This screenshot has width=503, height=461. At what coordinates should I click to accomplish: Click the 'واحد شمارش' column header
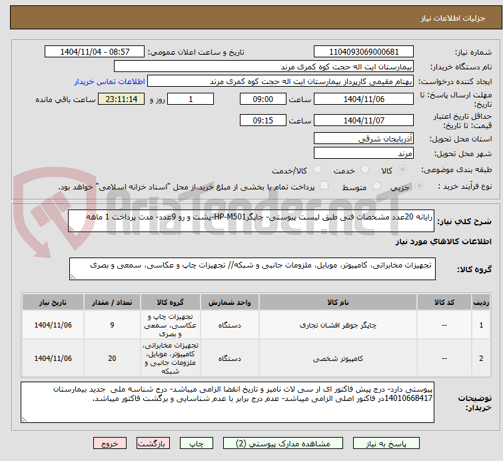click(230, 302)
